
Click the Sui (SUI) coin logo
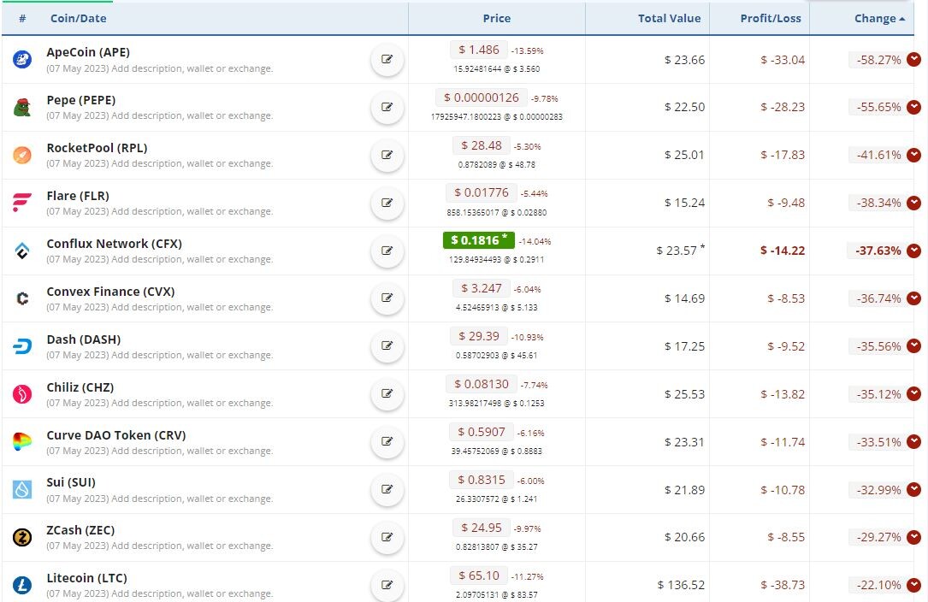22,489
